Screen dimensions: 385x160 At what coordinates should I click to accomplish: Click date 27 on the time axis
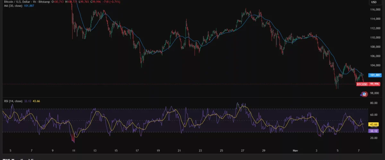(243, 150)
